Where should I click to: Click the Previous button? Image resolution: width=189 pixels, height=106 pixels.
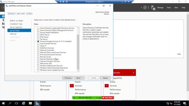tap(67, 78)
